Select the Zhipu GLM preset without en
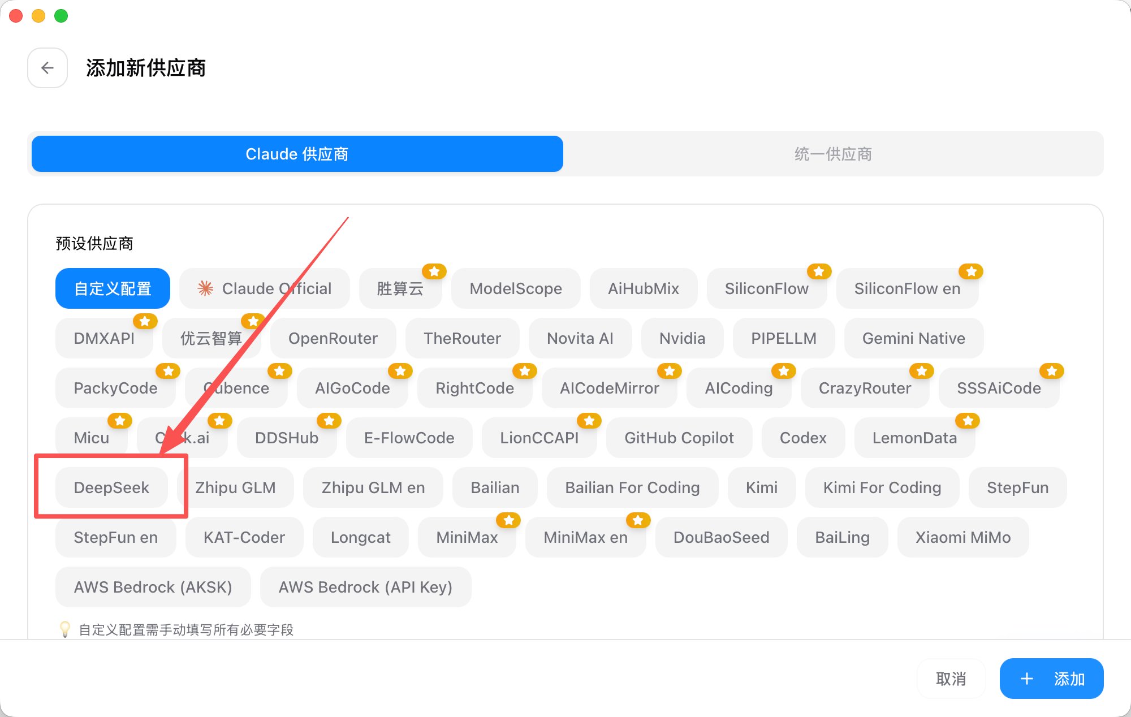This screenshot has width=1131, height=717. coord(235,487)
